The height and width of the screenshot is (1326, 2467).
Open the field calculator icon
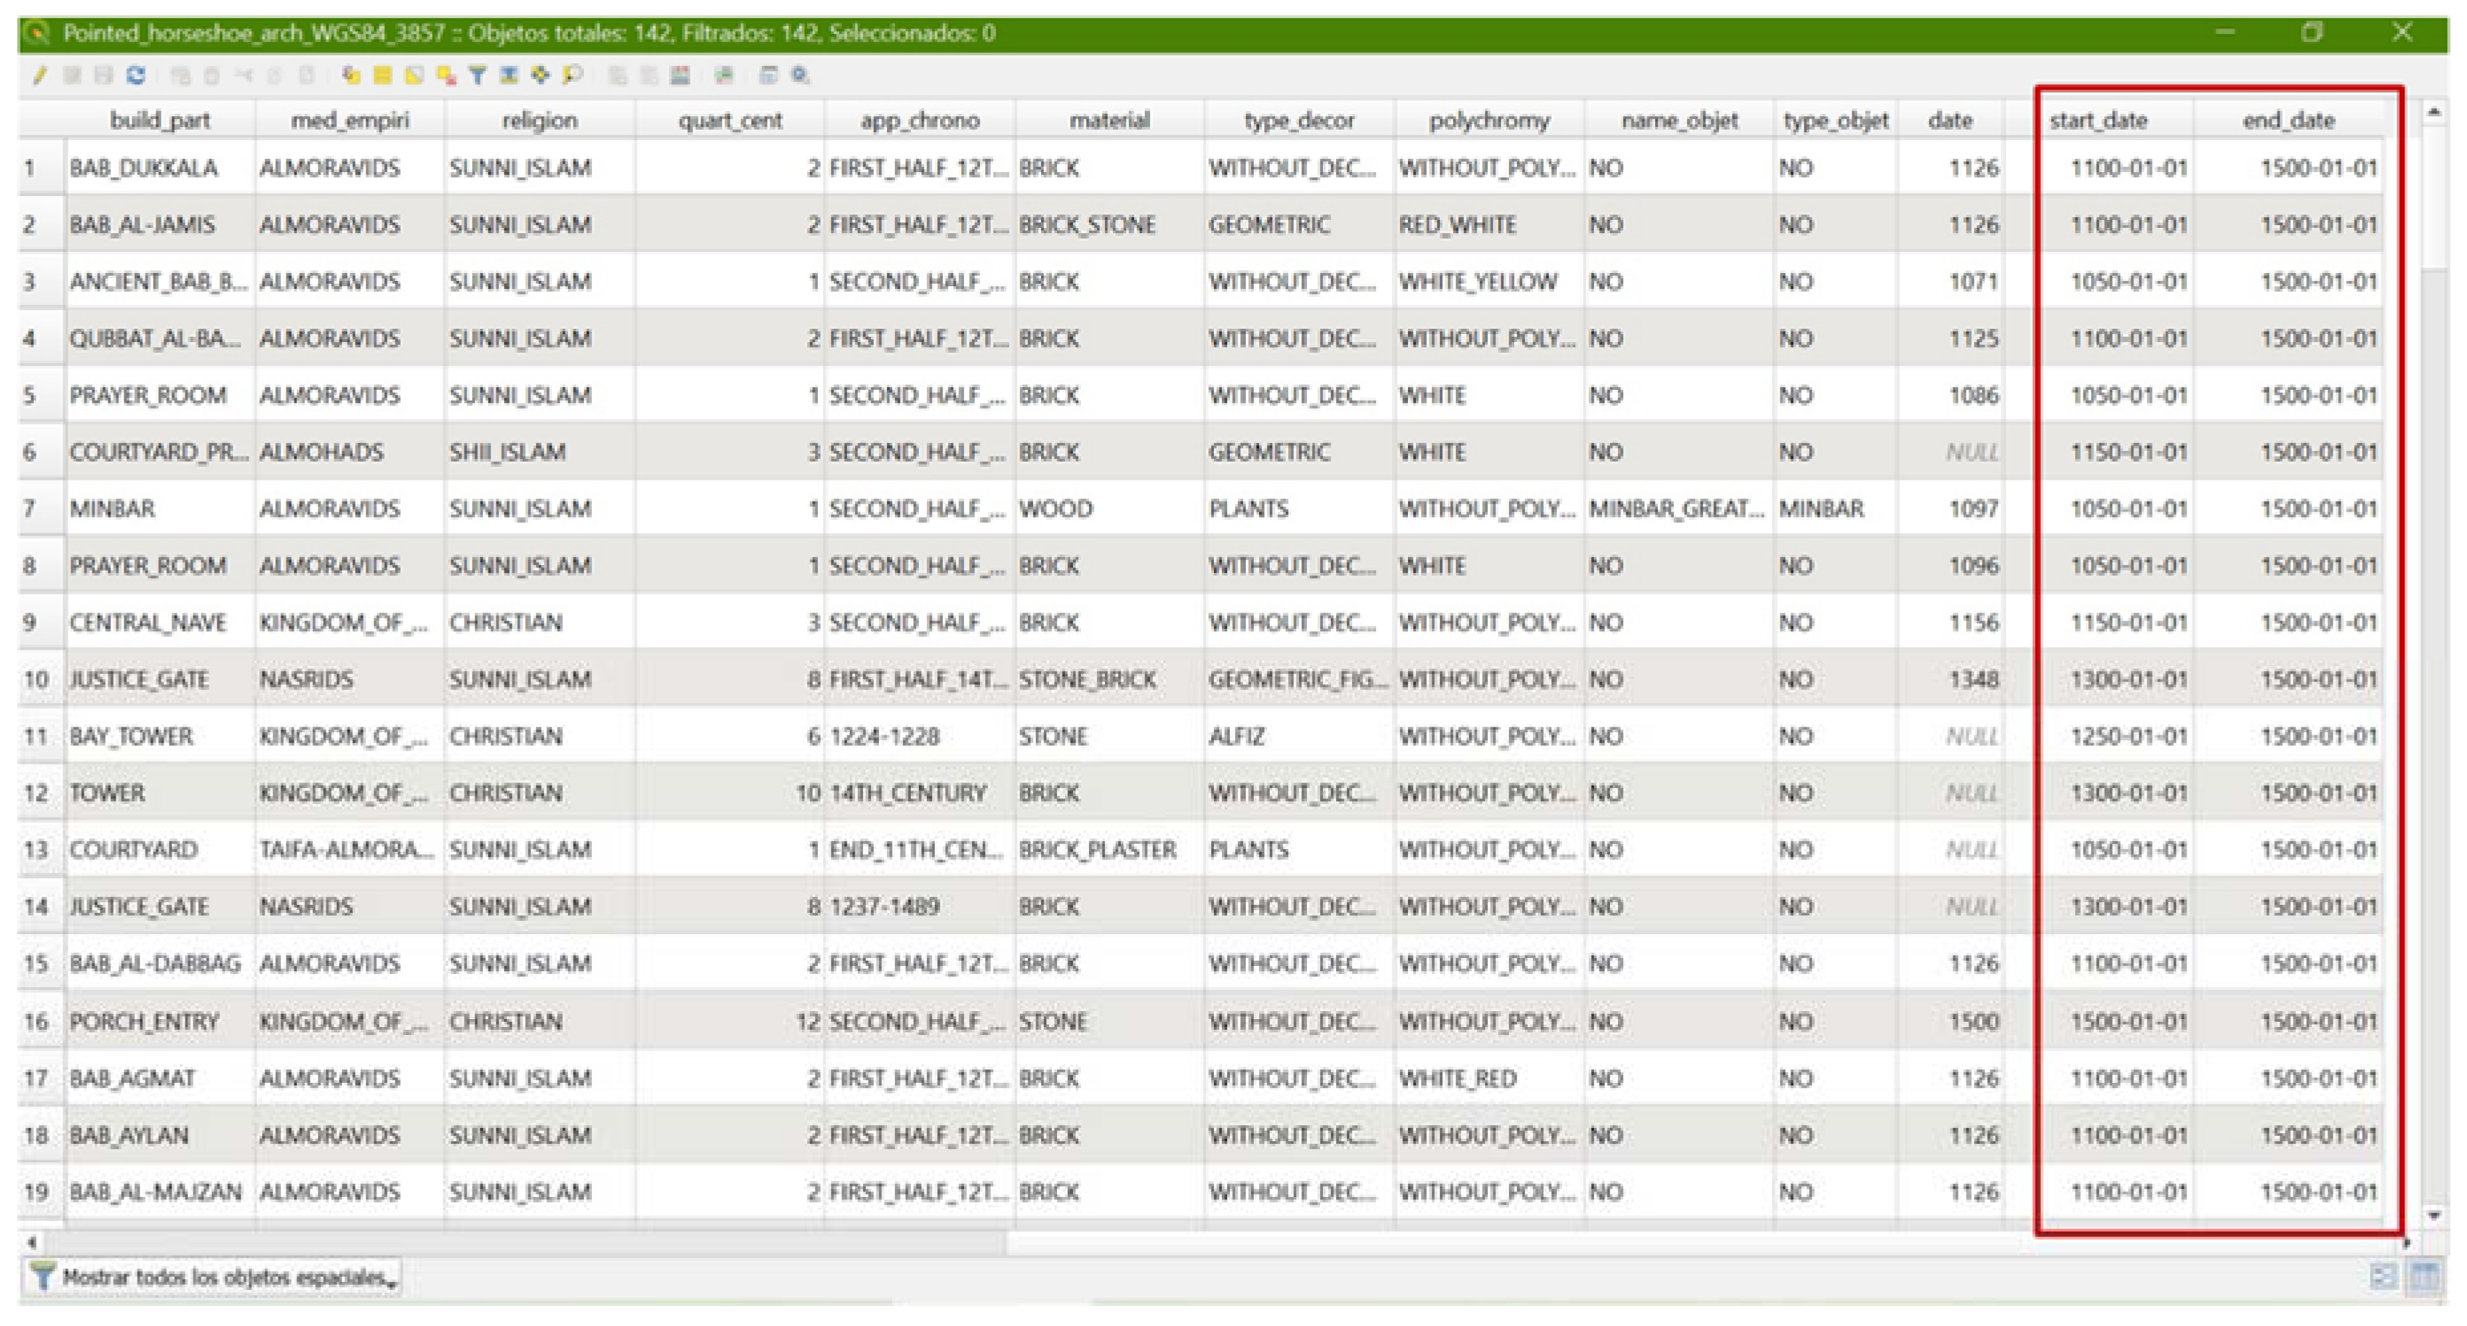click(x=680, y=74)
